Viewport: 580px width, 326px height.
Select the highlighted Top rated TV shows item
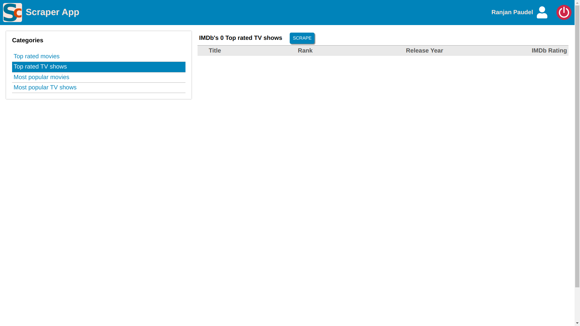[x=40, y=67]
